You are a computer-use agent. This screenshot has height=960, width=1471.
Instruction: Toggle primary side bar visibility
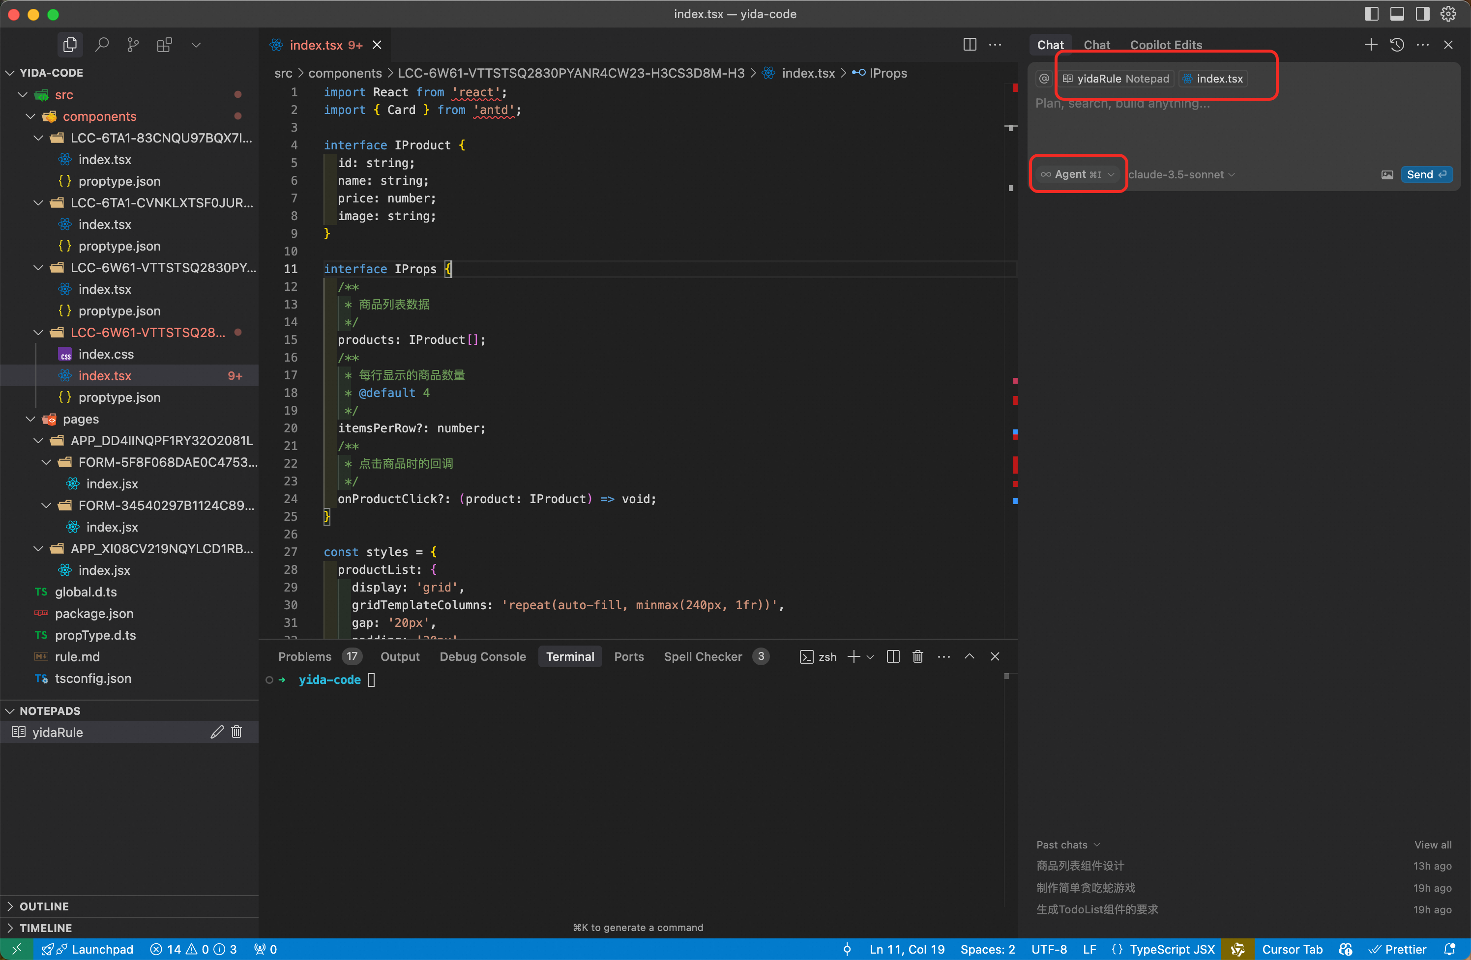[x=1371, y=14]
